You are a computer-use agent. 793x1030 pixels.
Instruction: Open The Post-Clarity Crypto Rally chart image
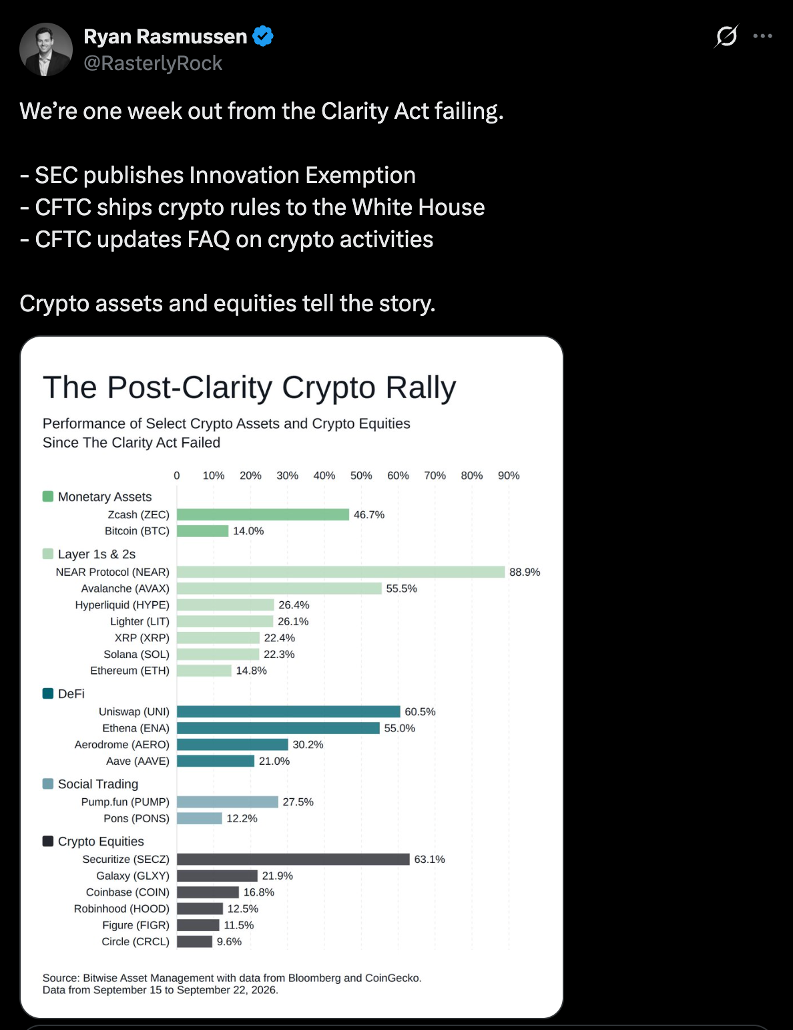[292, 677]
